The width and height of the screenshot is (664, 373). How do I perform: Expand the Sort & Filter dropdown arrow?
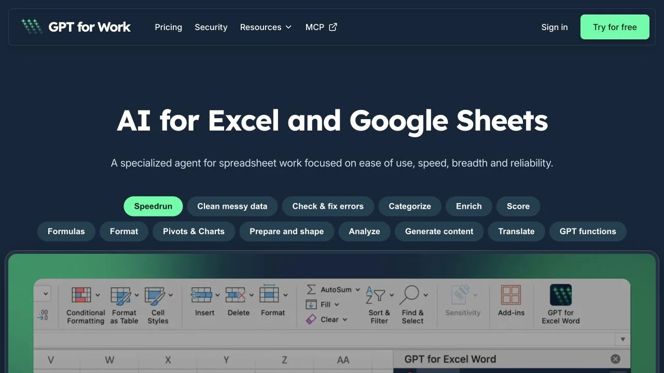point(392,295)
